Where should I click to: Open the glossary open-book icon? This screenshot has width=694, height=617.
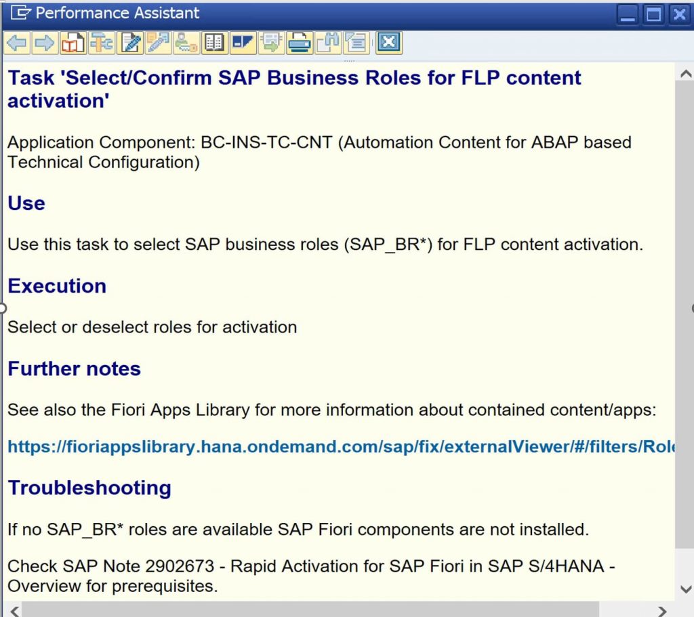point(214,43)
